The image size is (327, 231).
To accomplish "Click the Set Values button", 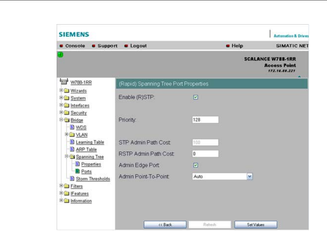I will [256, 224].
